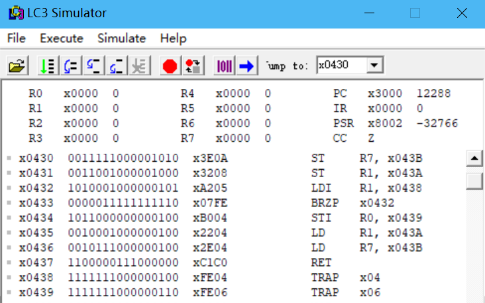
Task: Open the Execute menu
Action: tap(62, 38)
